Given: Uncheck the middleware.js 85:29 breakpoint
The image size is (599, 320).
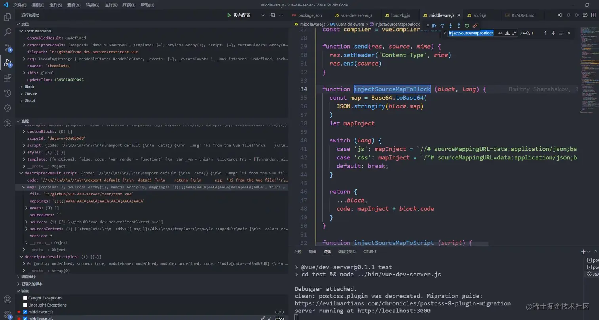Looking at the screenshot, I should (25, 318).
